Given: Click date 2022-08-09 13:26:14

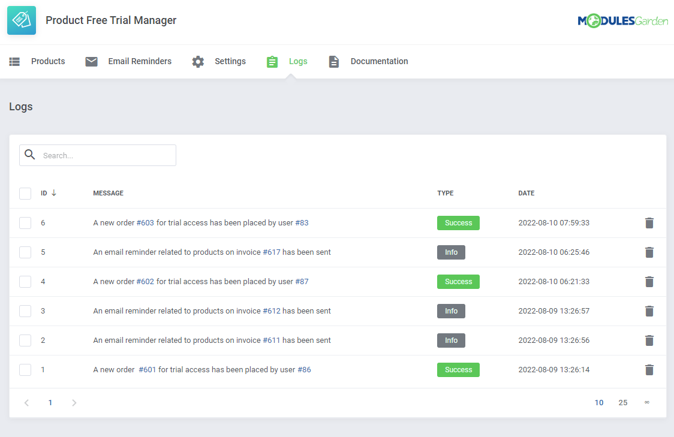Looking at the screenshot, I should coord(553,369).
